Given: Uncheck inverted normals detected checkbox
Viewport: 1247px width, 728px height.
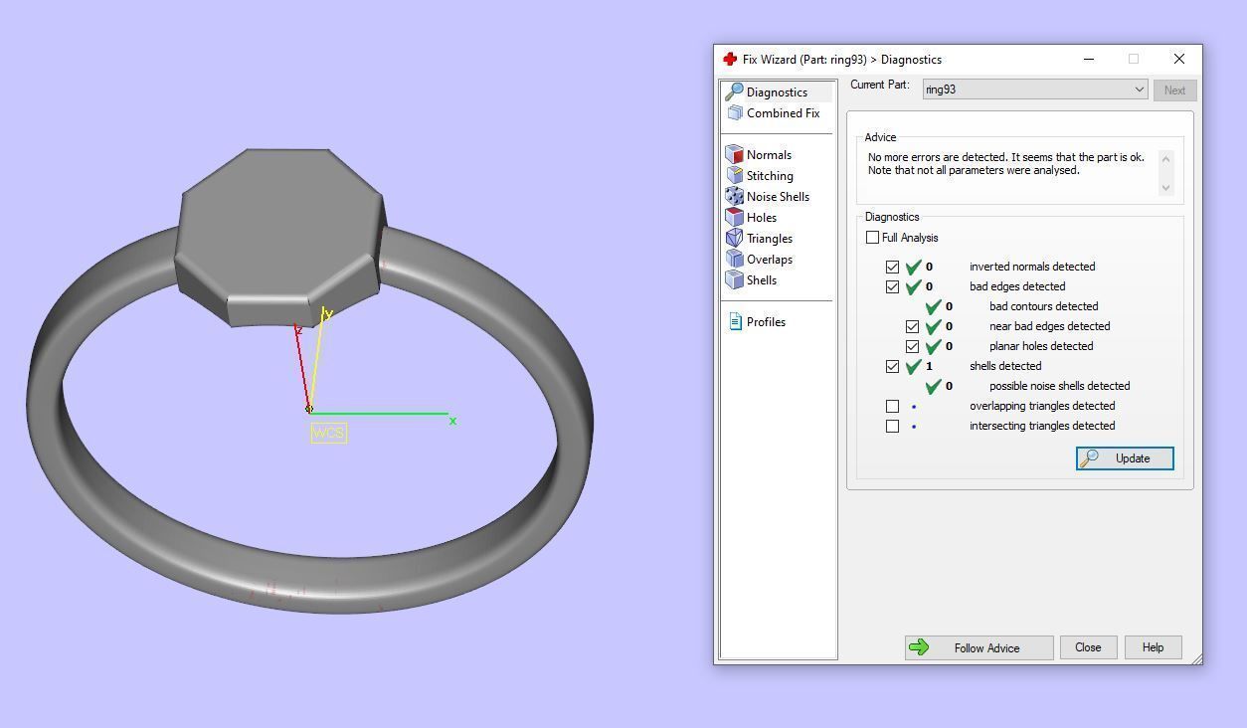Looking at the screenshot, I should tap(892, 267).
